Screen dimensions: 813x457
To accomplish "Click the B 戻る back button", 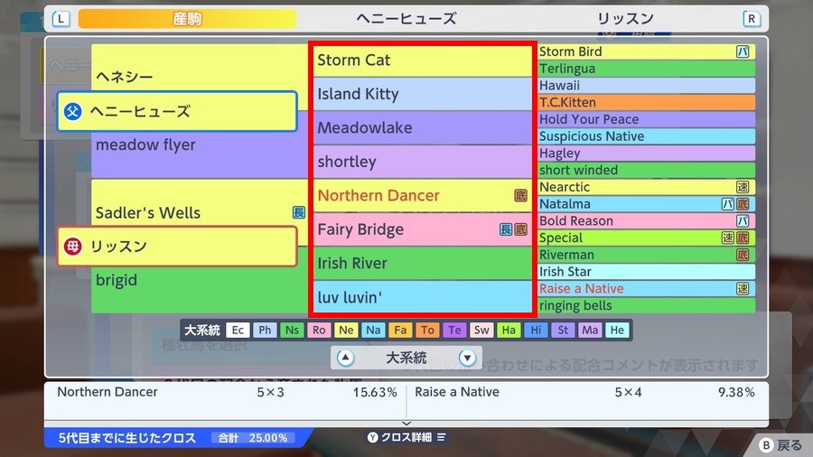I will tap(780, 445).
